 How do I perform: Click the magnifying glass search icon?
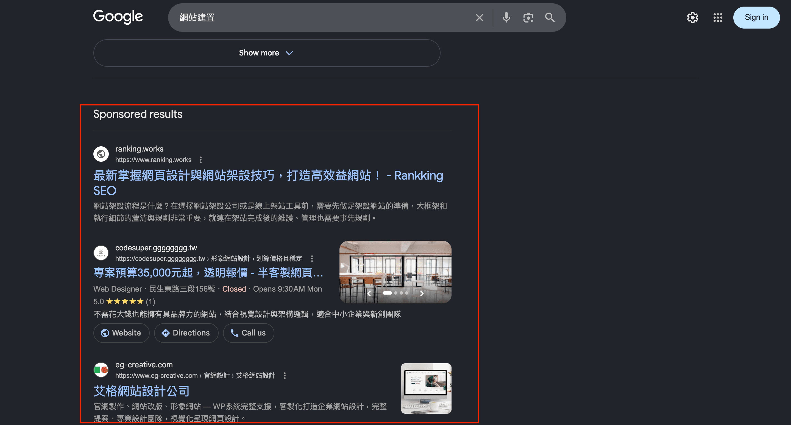pyautogui.click(x=550, y=18)
